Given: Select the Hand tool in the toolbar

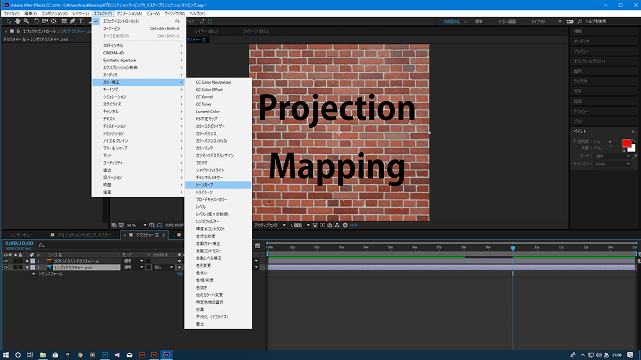Looking at the screenshot, I should click(17, 21).
